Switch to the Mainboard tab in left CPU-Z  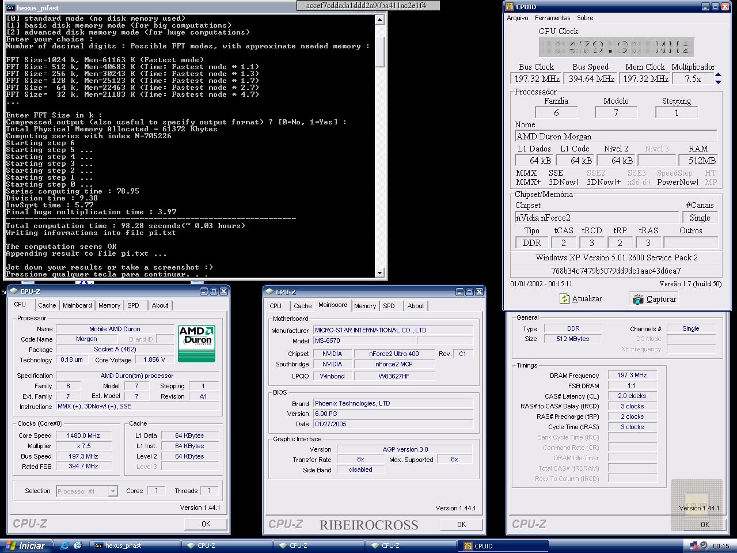(x=77, y=306)
